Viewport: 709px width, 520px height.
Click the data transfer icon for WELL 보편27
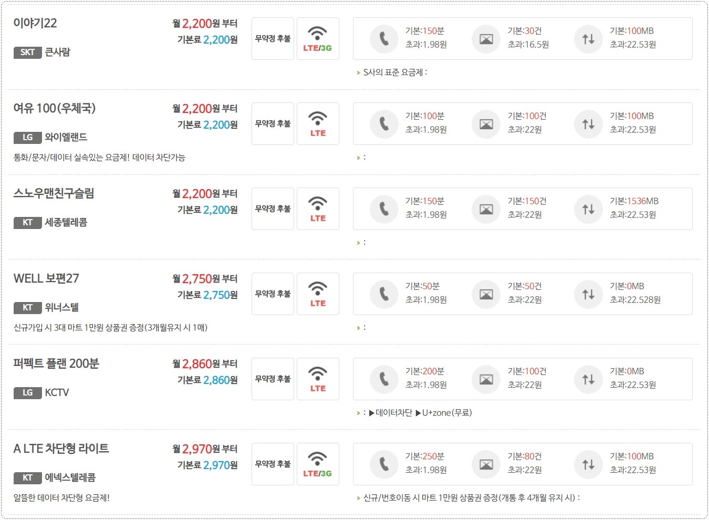click(588, 294)
